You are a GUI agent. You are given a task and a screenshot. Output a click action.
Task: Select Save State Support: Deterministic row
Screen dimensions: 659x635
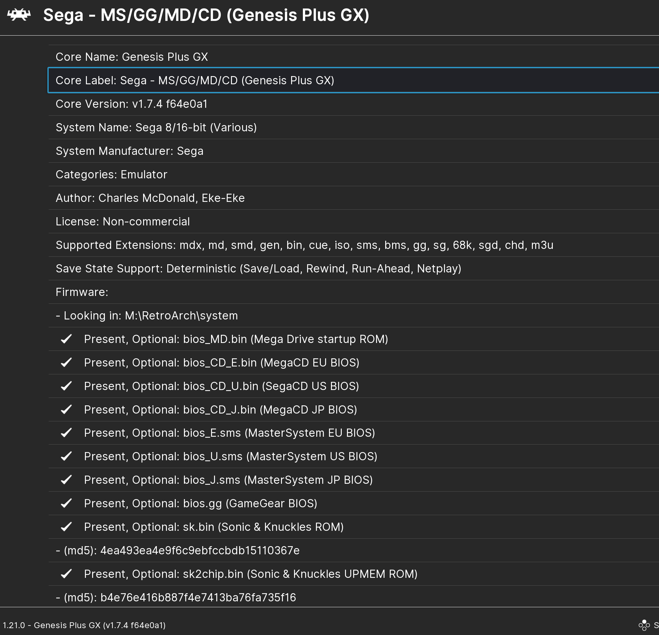[354, 269]
